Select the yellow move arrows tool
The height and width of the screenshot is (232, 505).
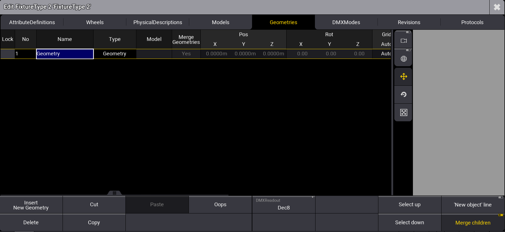(403, 77)
